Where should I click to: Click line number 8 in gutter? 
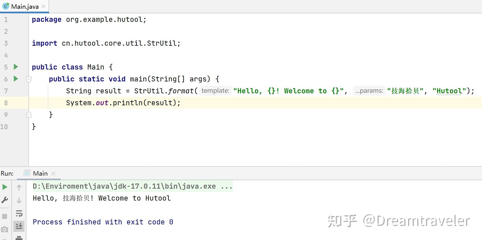(x=6, y=103)
